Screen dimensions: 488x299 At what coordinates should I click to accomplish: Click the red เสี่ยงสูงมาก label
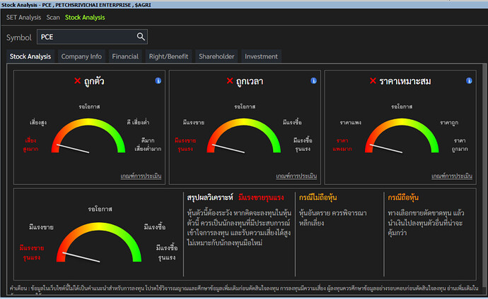[x=30, y=145]
